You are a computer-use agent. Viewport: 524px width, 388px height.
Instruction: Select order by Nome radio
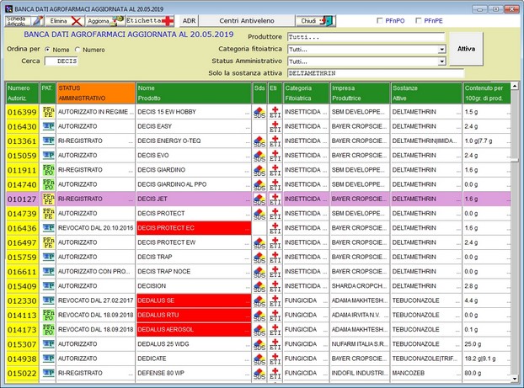(48, 50)
